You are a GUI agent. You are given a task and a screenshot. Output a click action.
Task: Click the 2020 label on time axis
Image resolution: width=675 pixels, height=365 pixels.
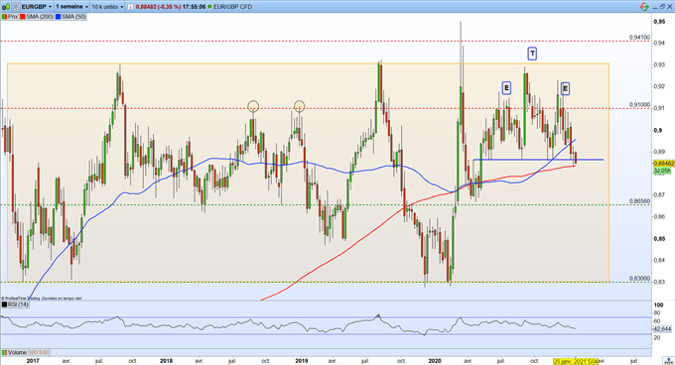coord(435,361)
